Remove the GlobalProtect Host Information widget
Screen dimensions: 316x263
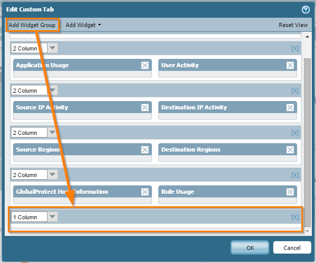click(145, 192)
